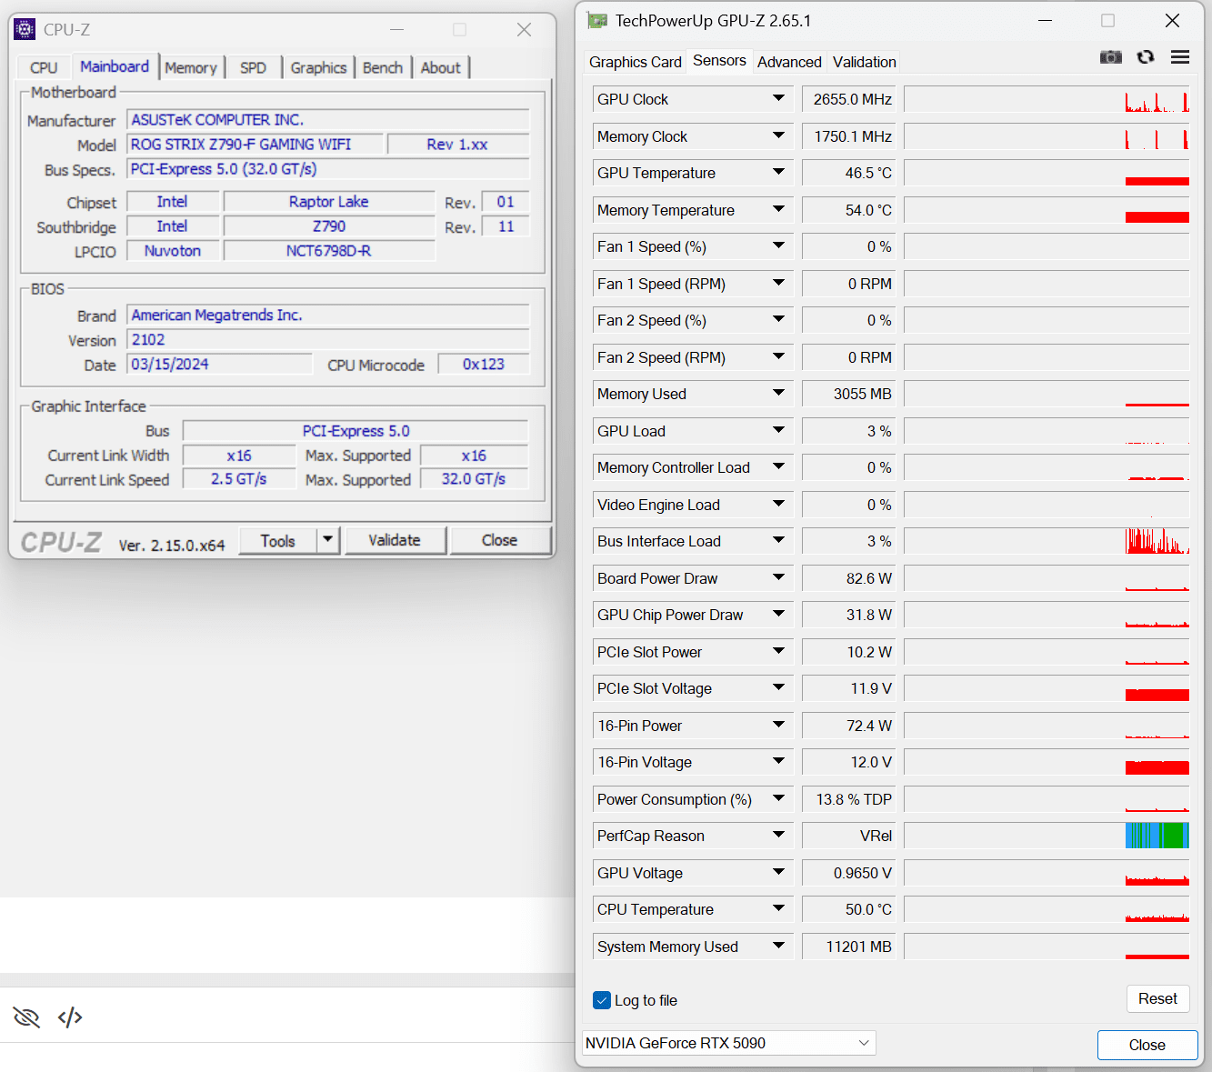Open the GPU Load sensor dropdown
1212x1072 pixels.
tap(778, 430)
